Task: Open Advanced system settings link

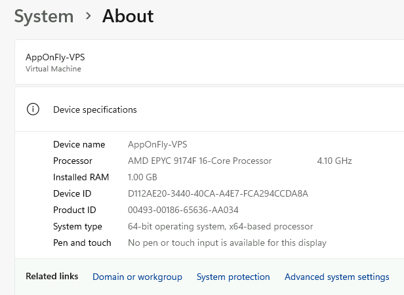Action: 336,277
